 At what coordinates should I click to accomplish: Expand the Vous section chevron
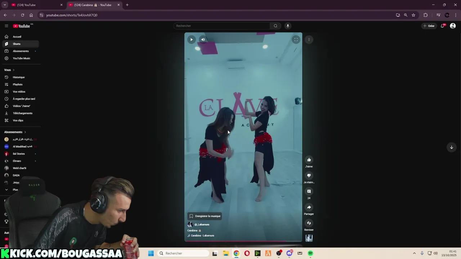point(14,70)
